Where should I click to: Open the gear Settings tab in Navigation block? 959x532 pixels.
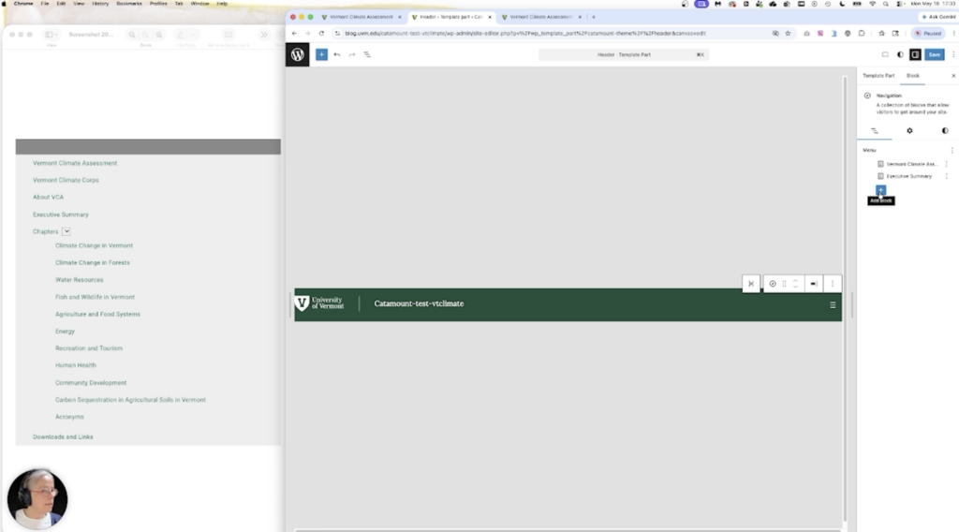click(909, 131)
